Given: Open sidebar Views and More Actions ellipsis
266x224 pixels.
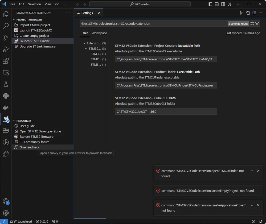Looking at the screenshot, I should tap(68, 13).
